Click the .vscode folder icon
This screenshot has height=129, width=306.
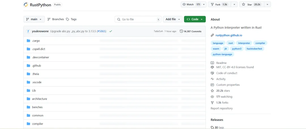(28, 82)
